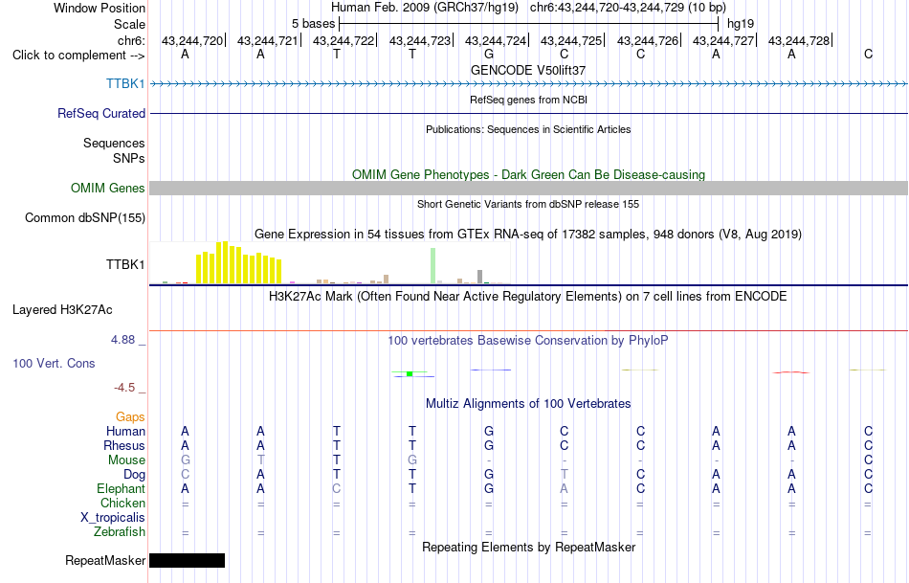Click 'Repeating Elements by RepeatMasker' title
909x583 pixels.
[x=528, y=547]
